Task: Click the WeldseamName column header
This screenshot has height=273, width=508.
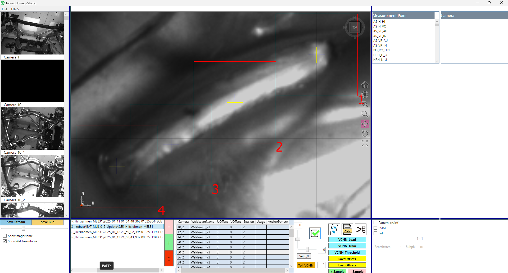Action: pyautogui.click(x=203, y=222)
